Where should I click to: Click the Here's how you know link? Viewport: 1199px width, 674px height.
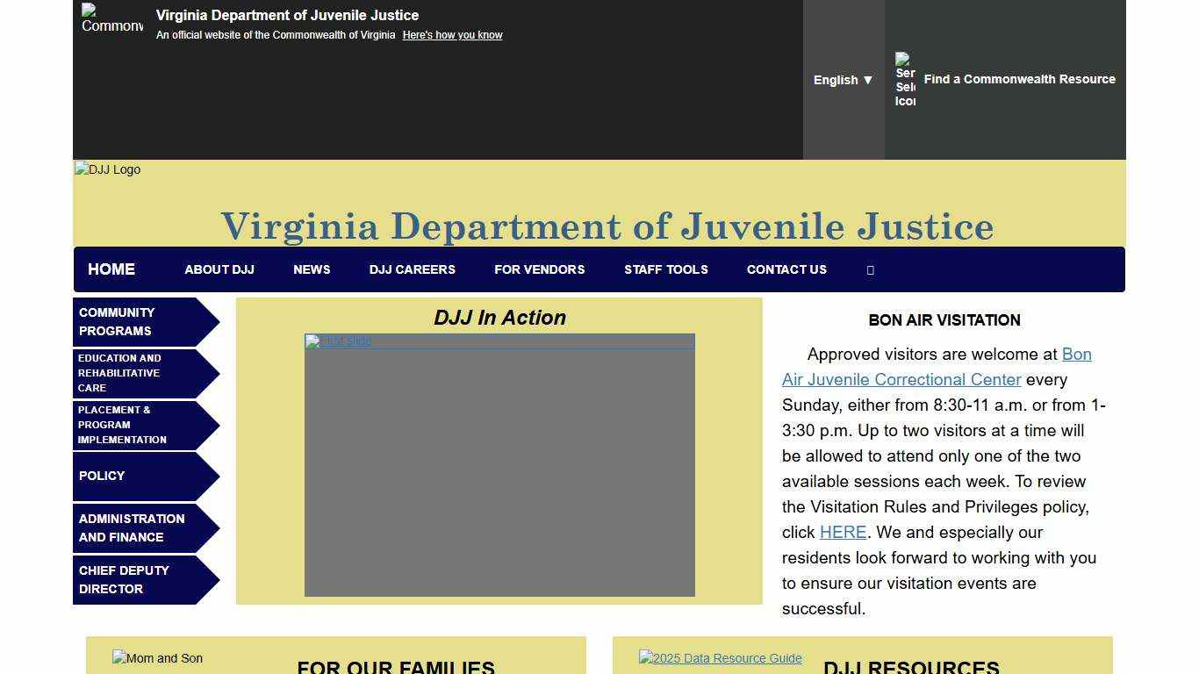[x=451, y=34]
